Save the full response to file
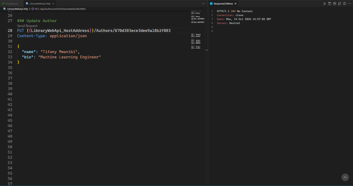The height and width of the screenshot is (186, 353). [x=330, y=4]
